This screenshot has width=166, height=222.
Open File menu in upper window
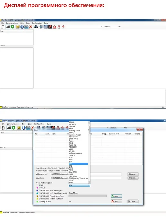(3, 23)
